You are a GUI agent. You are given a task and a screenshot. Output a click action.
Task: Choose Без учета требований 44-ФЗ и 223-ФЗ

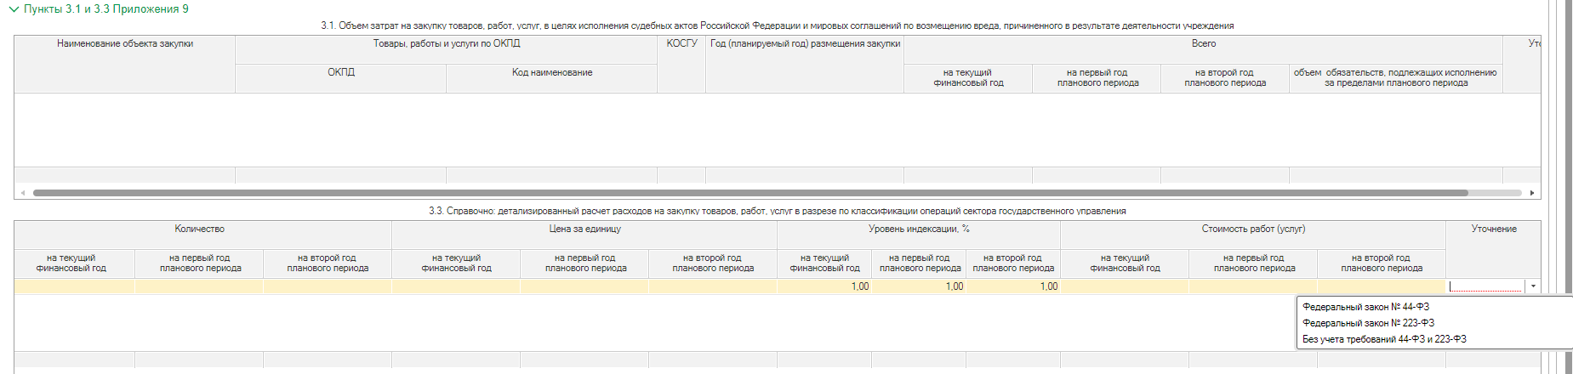point(1384,339)
